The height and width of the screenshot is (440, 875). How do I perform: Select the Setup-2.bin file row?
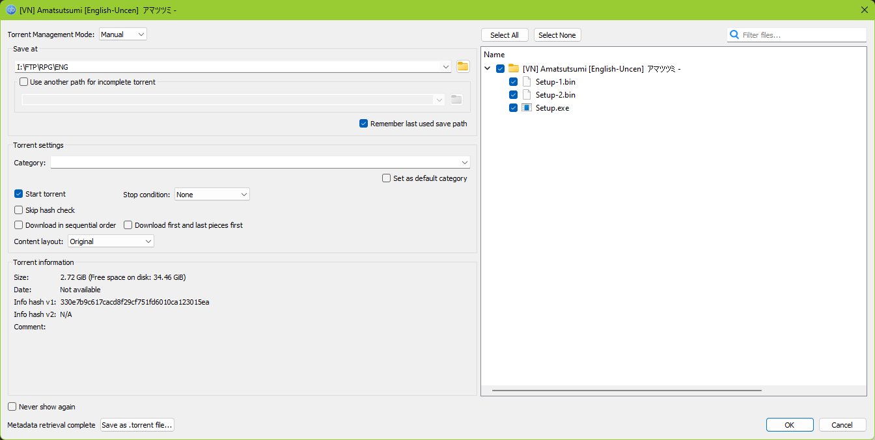[555, 95]
